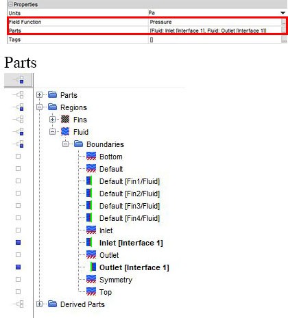This screenshot has width=288, height=318.
Task: Expand the Parts tree node
Action: click(39, 95)
